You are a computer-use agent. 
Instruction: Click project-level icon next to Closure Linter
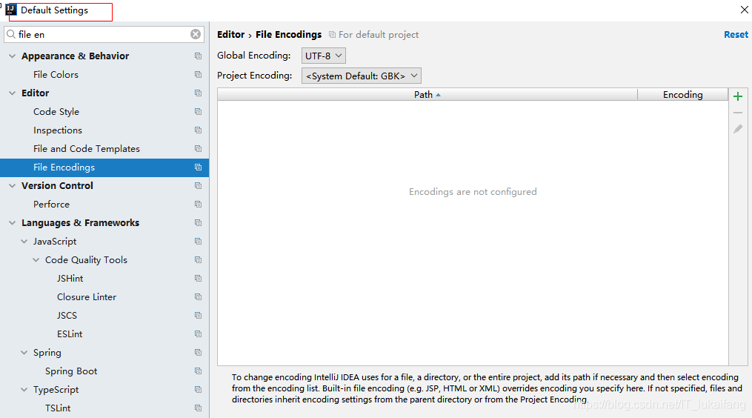click(x=198, y=296)
